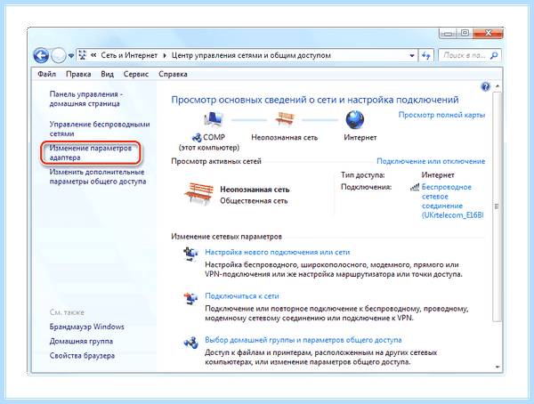Click the Центр управления сетями breadcrumb

[x=251, y=55]
